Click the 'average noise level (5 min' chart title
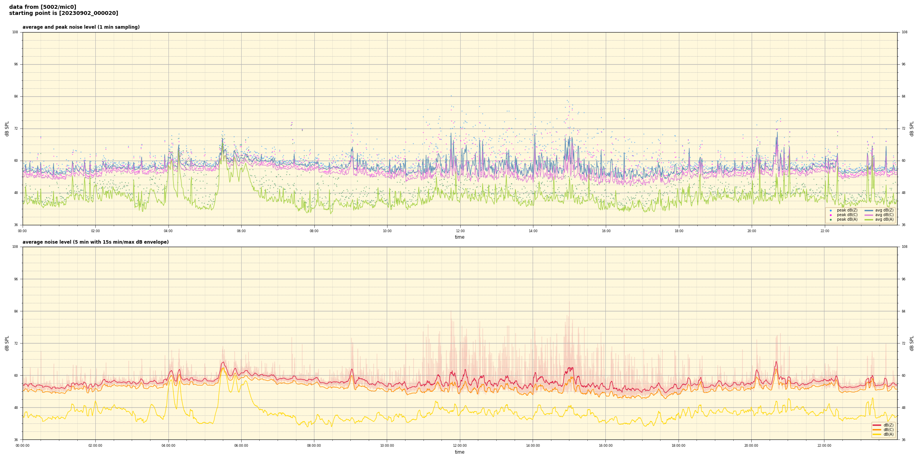 95,242
